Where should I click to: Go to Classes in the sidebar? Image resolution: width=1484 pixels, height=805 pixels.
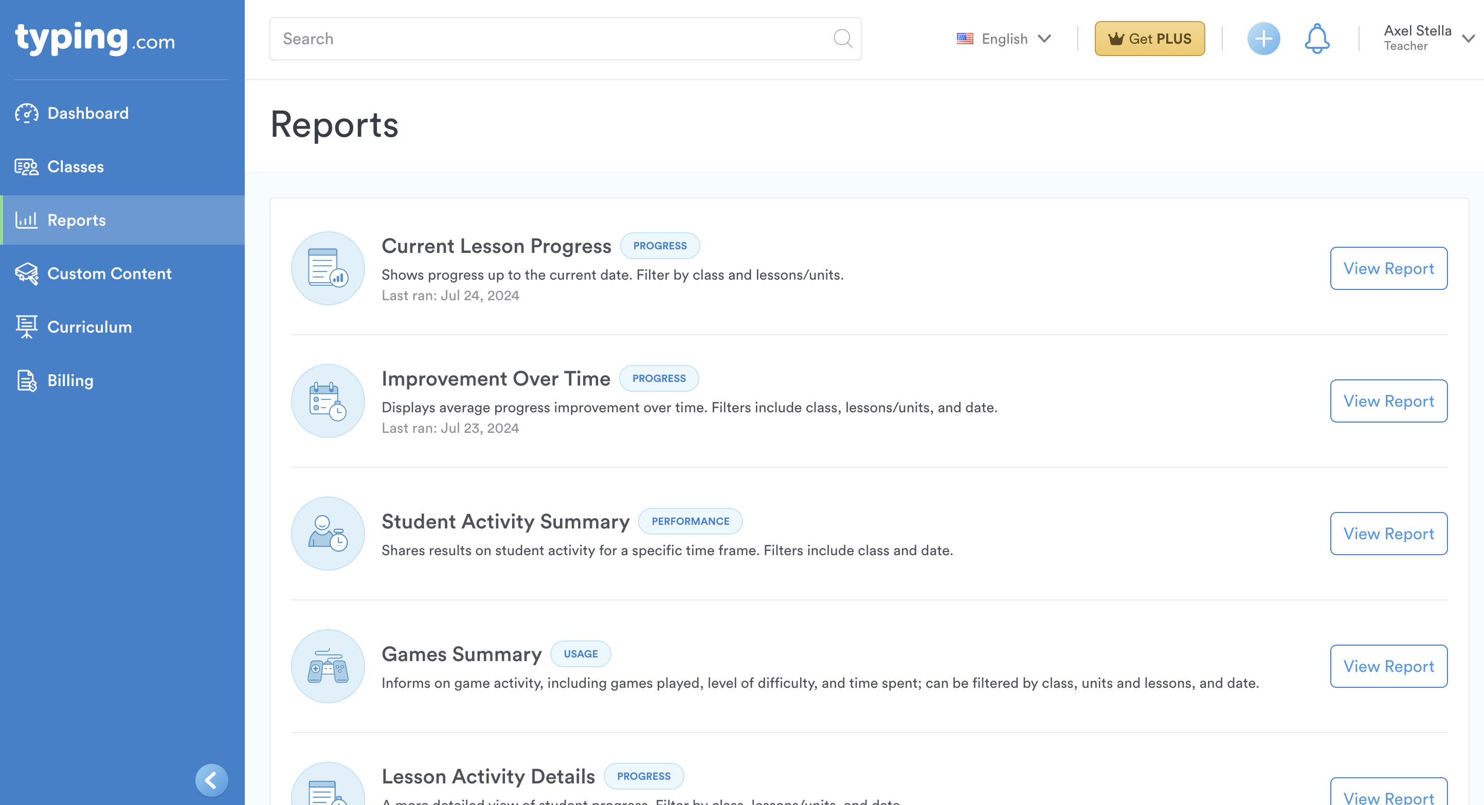[x=76, y=167]
